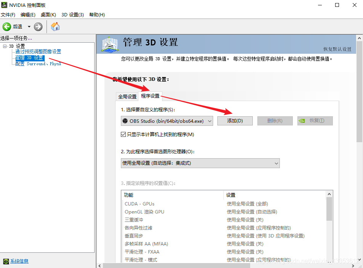Switch to the 程序设置 tab
Image resolution: width=363 pixels, height=268 pixels.
[x=150, y=96]
